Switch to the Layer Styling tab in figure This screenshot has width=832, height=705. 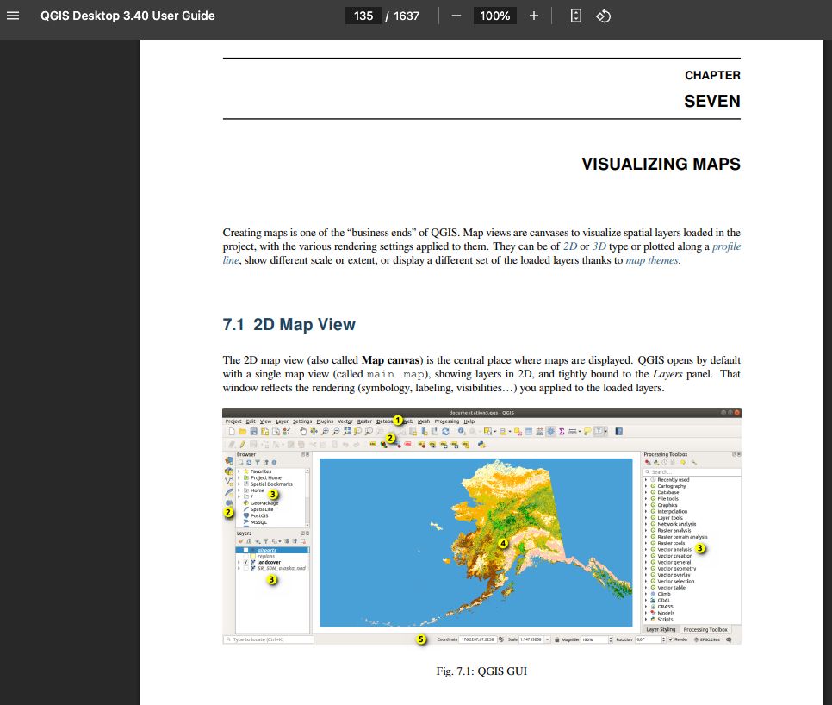coord(661,630)
